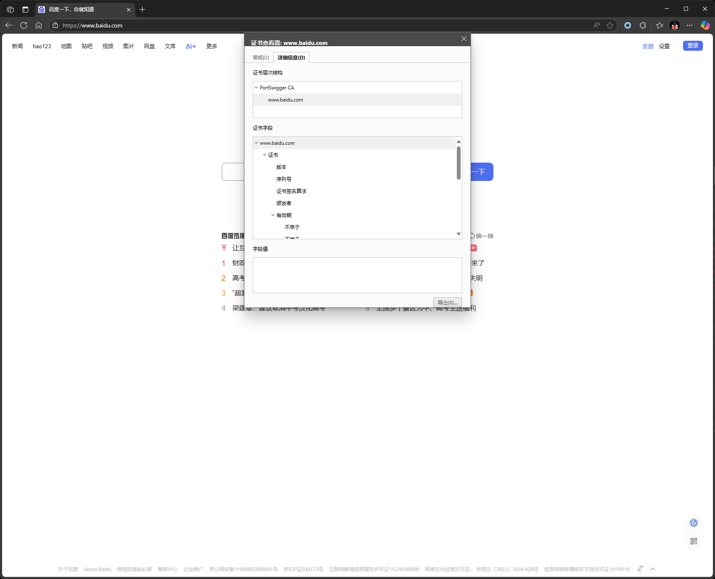Open the hao123 link
Viewport: 715px width, 579px height.
tap(42, 46)
